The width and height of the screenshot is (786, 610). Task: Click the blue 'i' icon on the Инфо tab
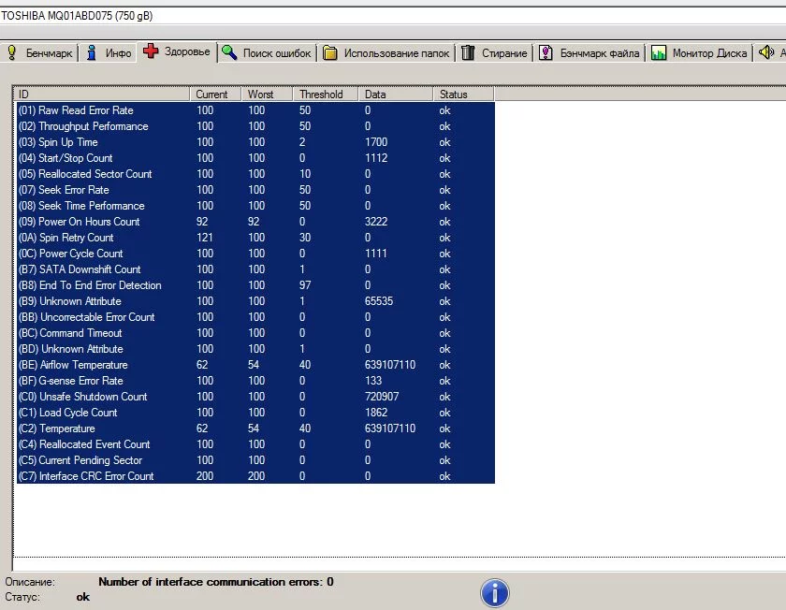click(92, 52)
